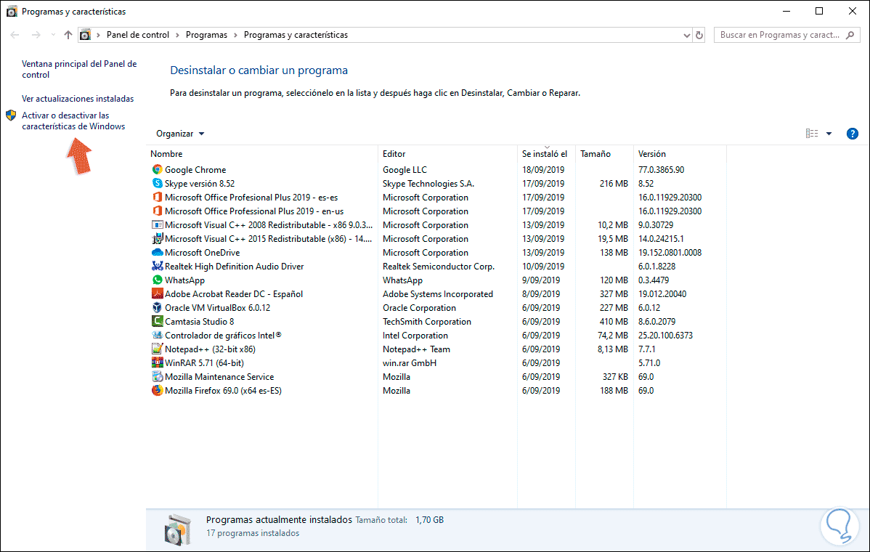Click the Visual C++ 2015 Redistributable icon
Screen dimensions: 870x552
point(157,238)
